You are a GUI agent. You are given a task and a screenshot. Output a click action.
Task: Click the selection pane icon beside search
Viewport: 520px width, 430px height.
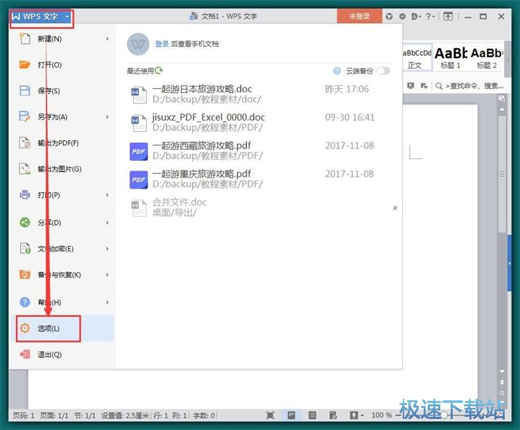pos(424,86)
